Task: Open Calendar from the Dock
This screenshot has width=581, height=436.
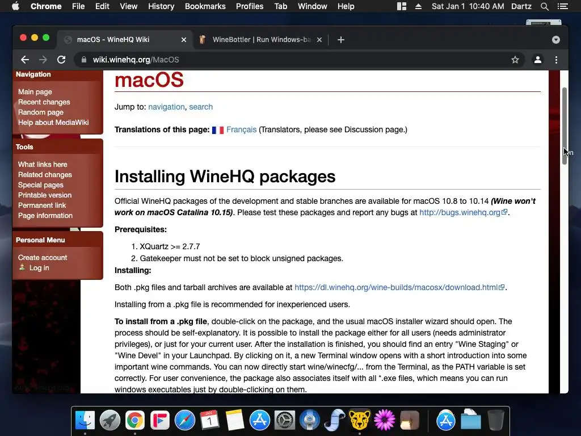Action: (210, 421)
